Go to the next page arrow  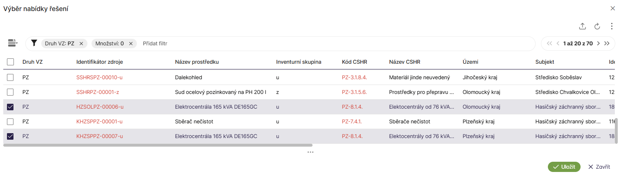point(598,43)
